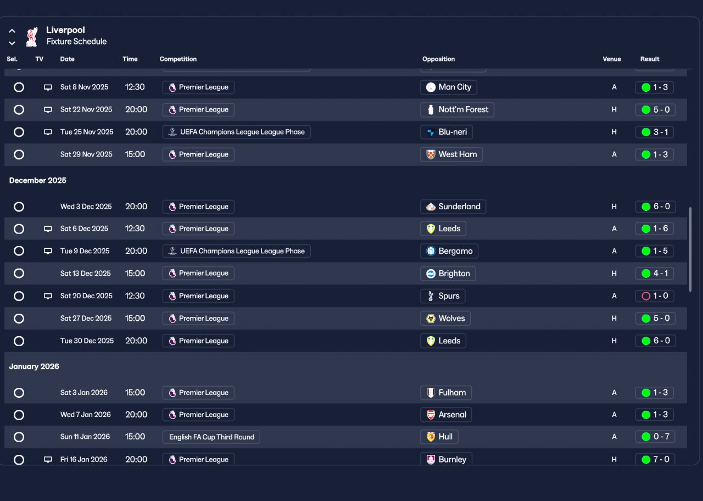Click the Premier League logo in the Sunderland row
Image resolution: width=703 pixels, height=501 pixels.
(172, 207)
